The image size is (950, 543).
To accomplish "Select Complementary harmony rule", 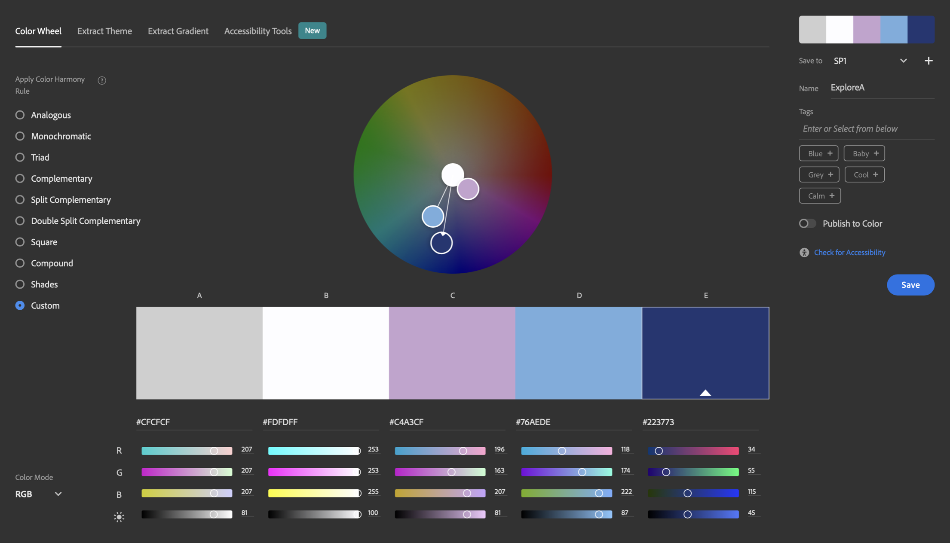I will pyautogui.click(x=20, y=179).
